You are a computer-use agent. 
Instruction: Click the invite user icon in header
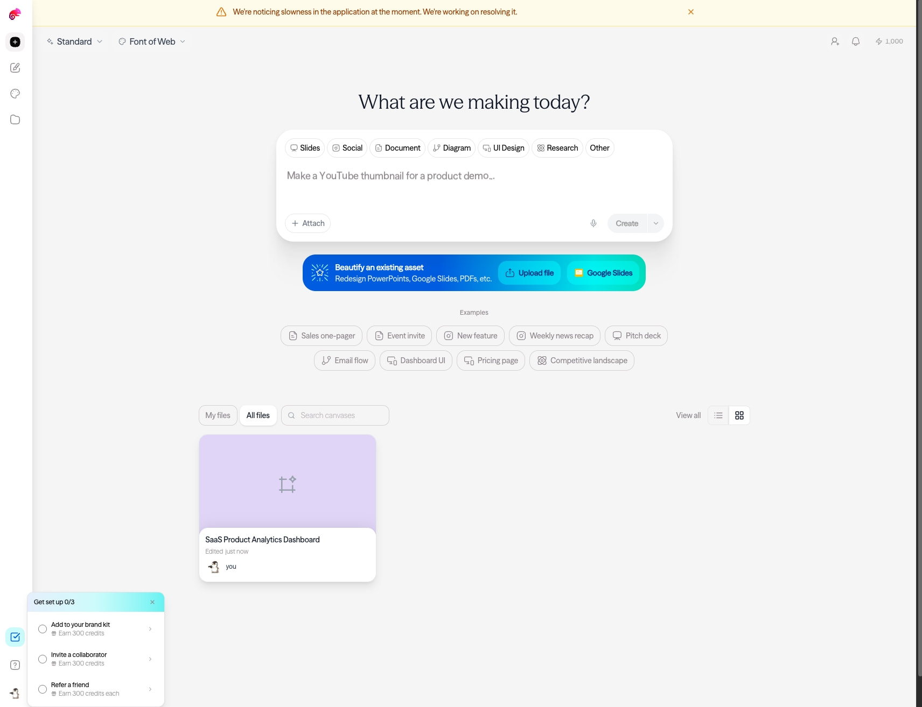point(835,41)
